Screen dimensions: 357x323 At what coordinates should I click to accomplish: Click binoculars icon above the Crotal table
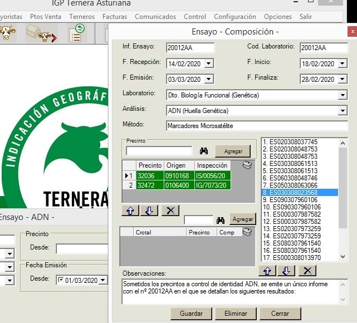pyautogui.click(x=221, y=220)
